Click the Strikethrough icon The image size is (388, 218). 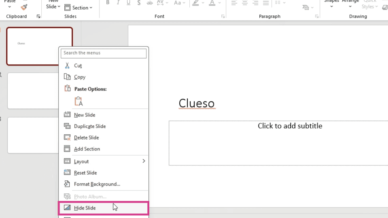point(149,3)
